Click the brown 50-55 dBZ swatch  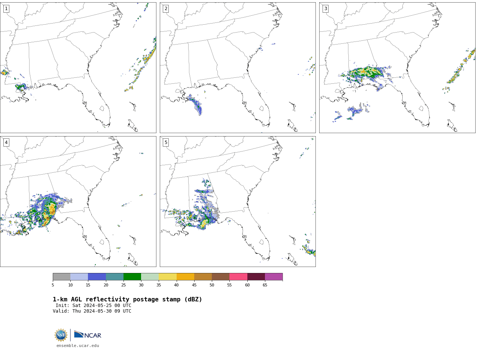220,277
